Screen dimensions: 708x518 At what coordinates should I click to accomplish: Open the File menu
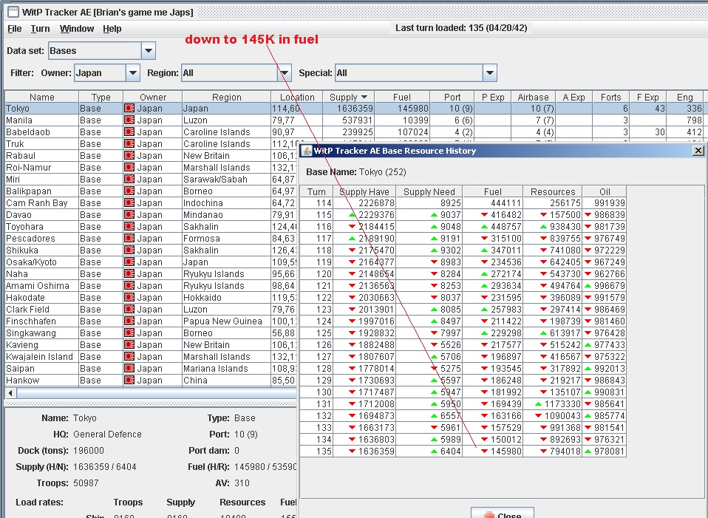(15, 29)
